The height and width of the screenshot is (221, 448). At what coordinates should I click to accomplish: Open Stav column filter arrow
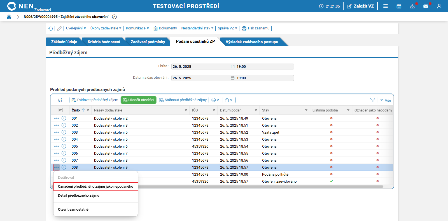306,110
